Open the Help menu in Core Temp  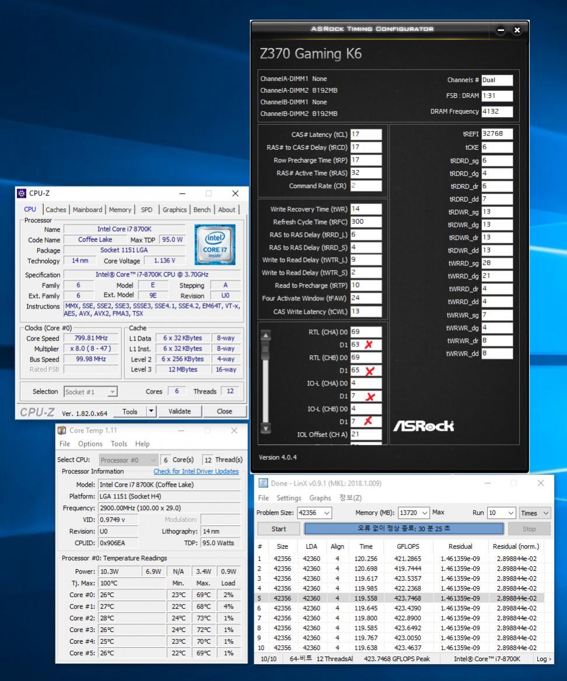tap(142, 444)
